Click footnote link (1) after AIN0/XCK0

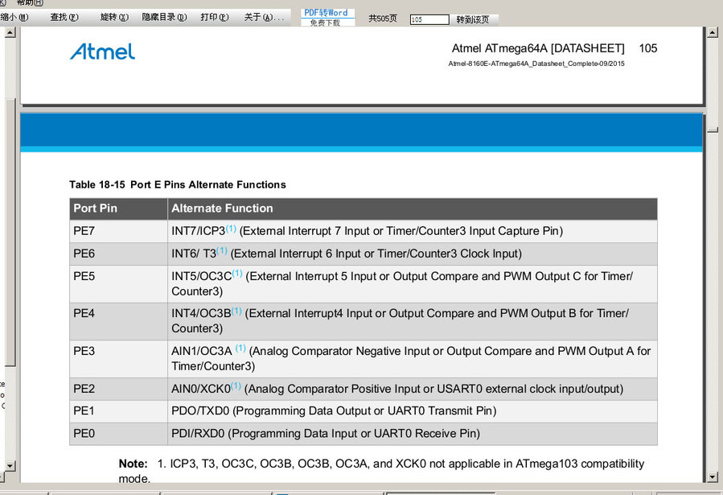pos(236,386)
